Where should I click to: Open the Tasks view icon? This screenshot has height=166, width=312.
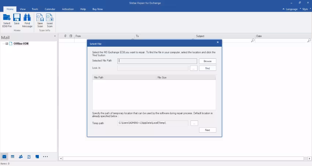[29, 157]
